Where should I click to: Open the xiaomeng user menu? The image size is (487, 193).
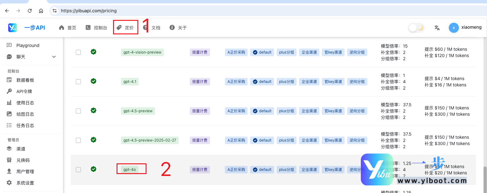(x=466, y=28)
